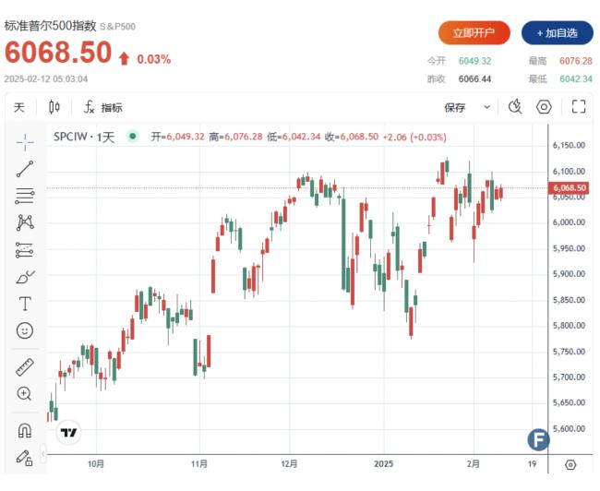Open chart settings hexagon icon
The image size is (600, 491).
[544, 107]
